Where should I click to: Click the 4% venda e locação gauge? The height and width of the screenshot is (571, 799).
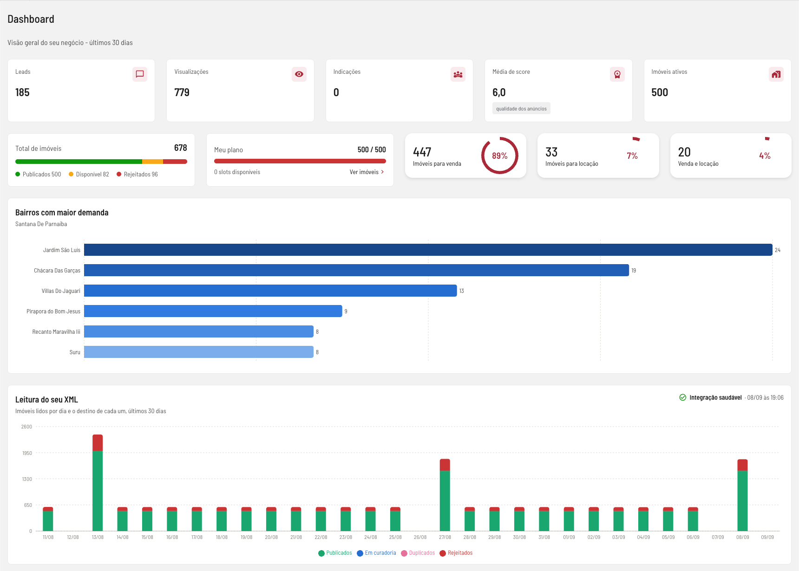(765, 156)
